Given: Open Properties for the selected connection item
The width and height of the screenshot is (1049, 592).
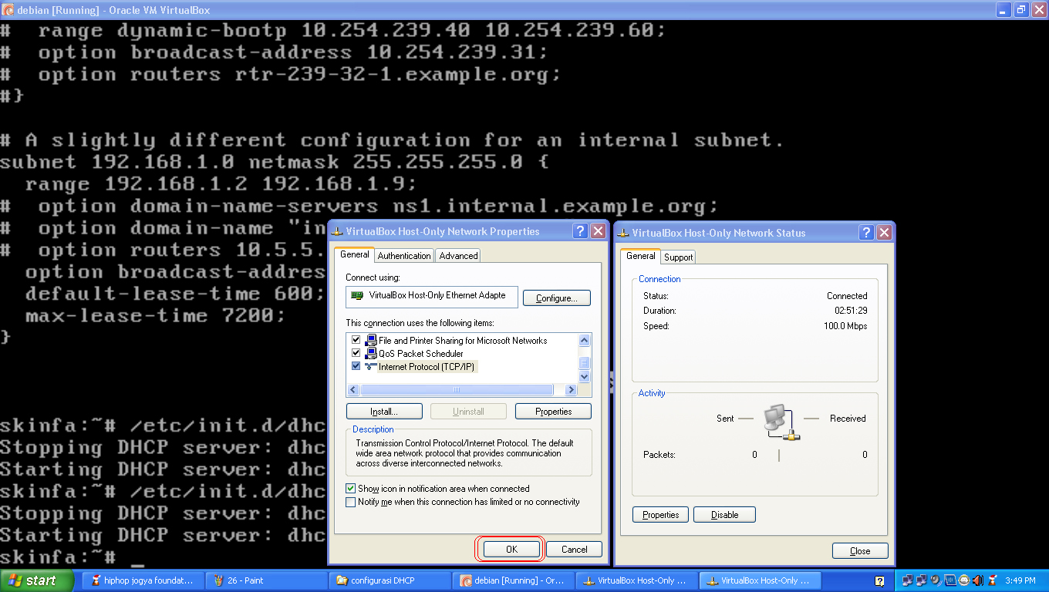Looking at the screenshot, I should coord(553,412).
